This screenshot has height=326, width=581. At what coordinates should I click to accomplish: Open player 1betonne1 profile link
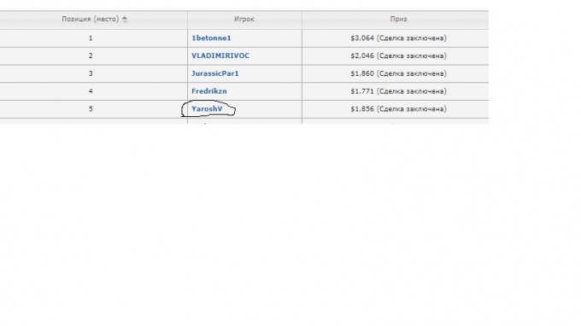click(x=211, y=38)
